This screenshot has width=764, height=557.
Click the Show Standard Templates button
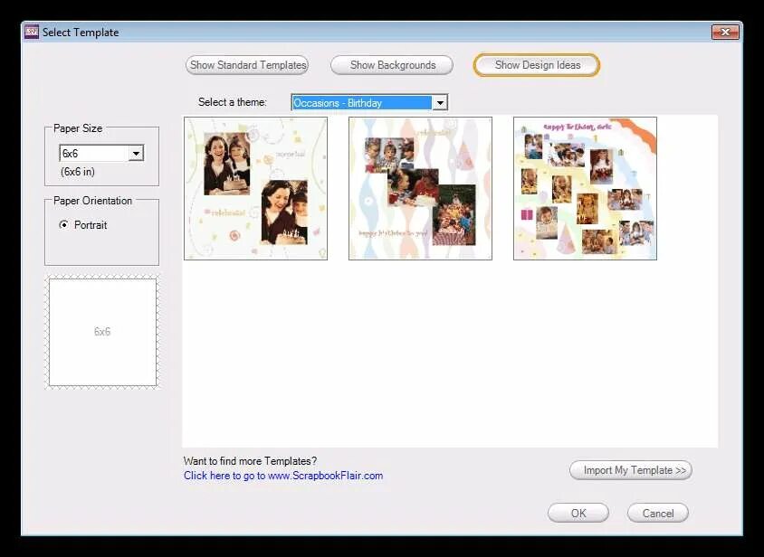pyautogui.click(x=247, y=65)
